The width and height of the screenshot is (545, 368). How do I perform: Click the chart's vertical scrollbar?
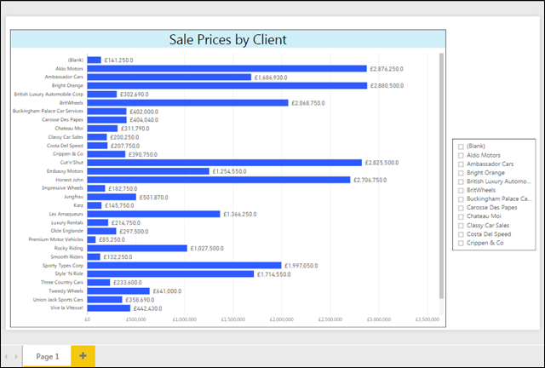point(441,170)
